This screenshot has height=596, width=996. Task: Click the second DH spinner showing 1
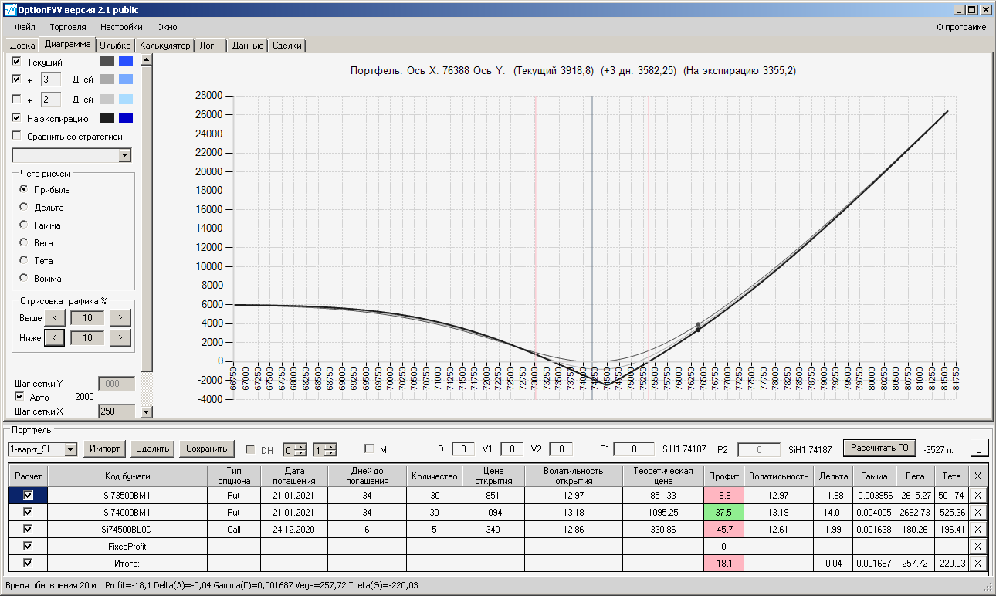[325, 449]
